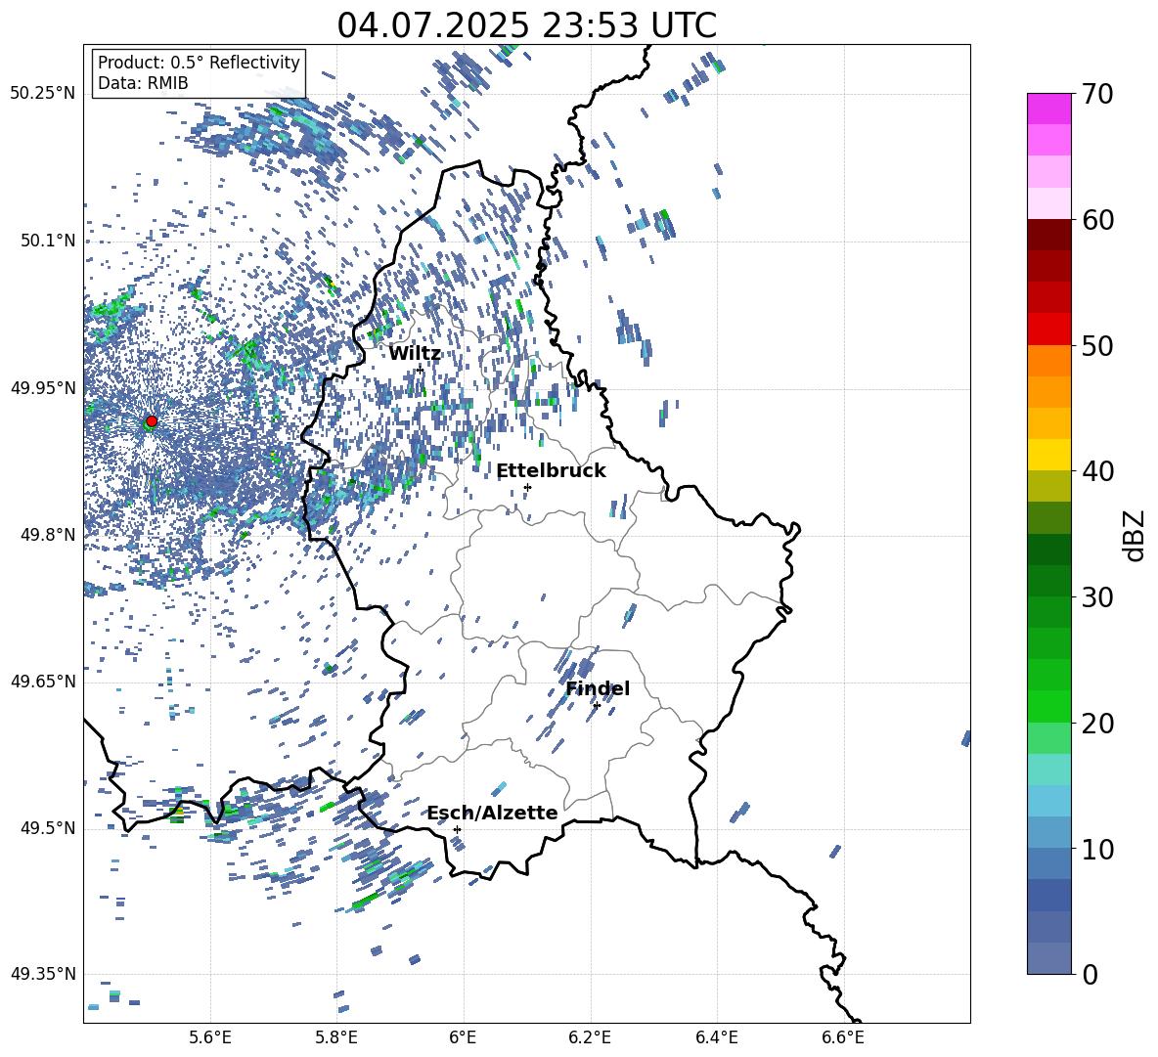Click the yellow colorbar segment above 40
This screenshot has width=1158, height=1057.
[x=1049, y=455]
